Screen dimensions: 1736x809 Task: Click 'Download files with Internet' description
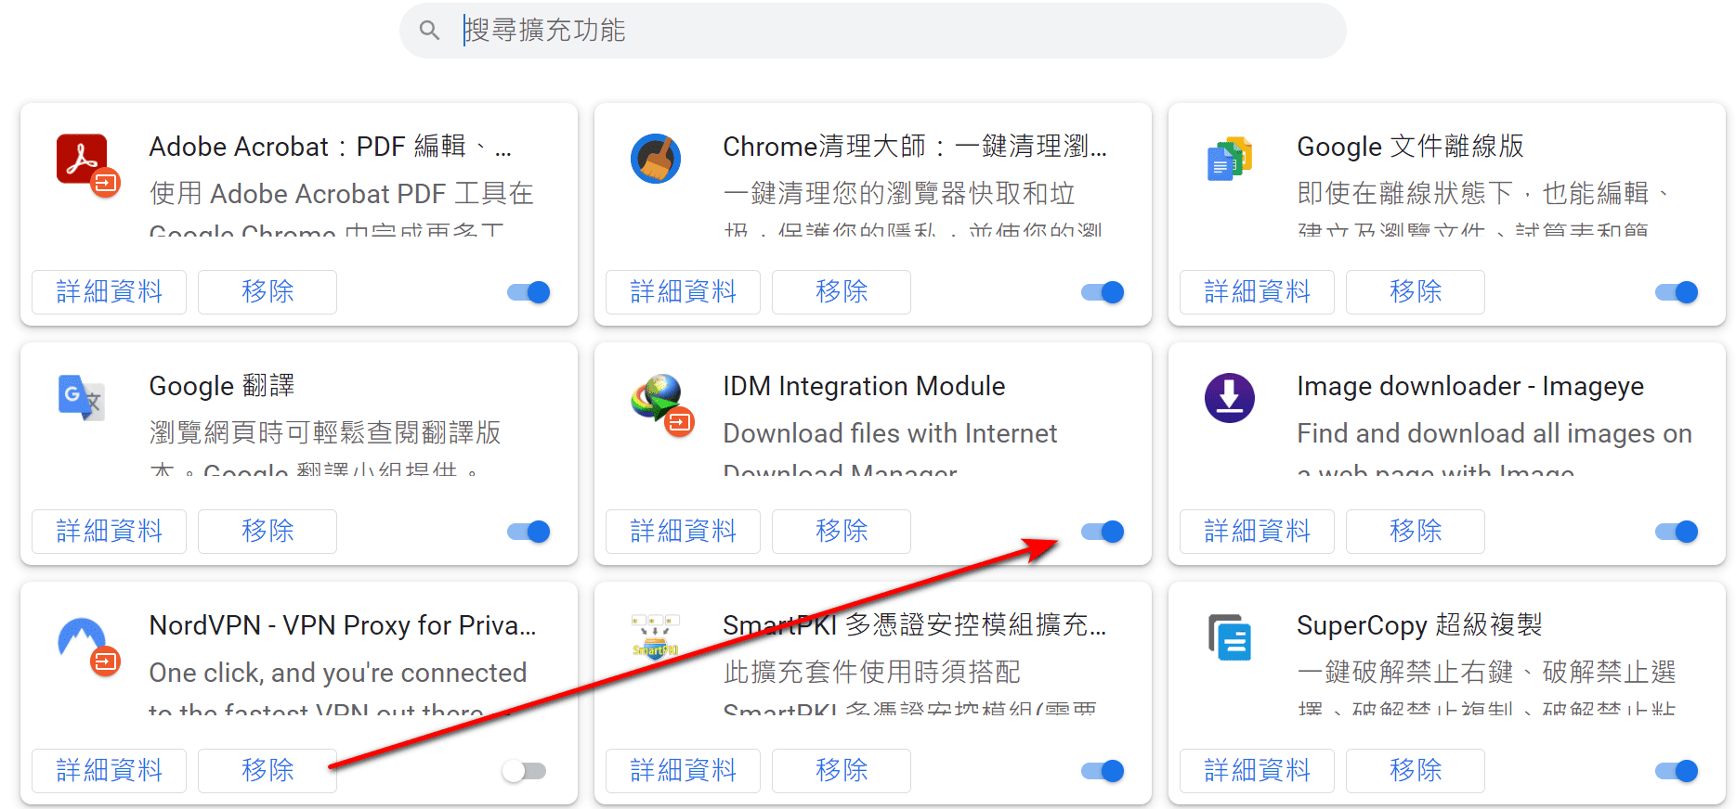coord(890,433)
